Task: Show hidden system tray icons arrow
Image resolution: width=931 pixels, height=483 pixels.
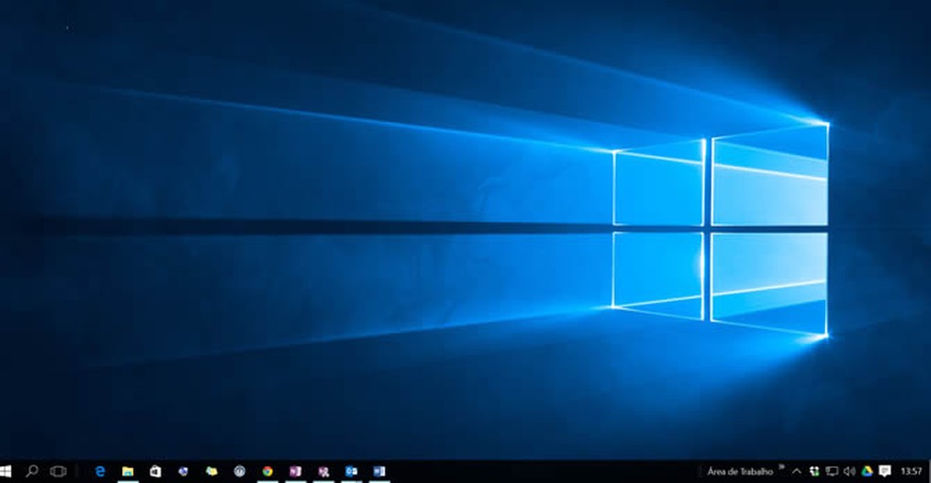Action: [x=797, y=471]
